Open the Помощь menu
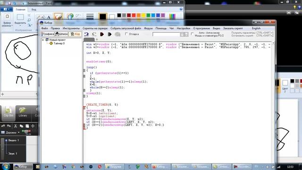This screenshot has width=302, height=170. point(161,28)
